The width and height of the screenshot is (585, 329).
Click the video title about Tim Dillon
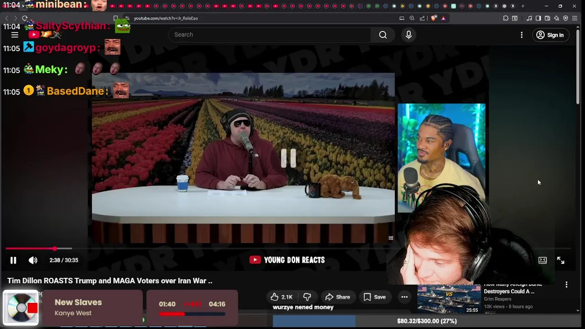tap(110, 281)
